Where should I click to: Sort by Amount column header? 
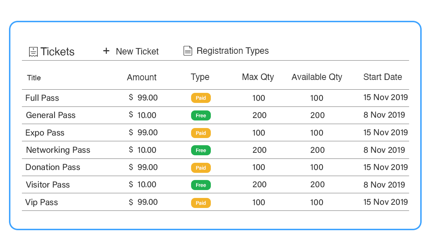pyautogui.click(x=142, y=77)
